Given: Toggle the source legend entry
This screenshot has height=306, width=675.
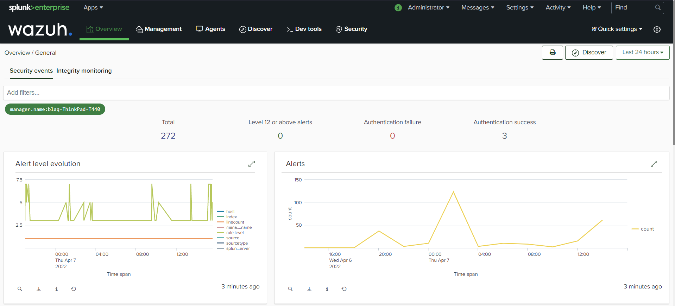Looking at the screenshot, I should pyautogui.click(x=228, y=238).
